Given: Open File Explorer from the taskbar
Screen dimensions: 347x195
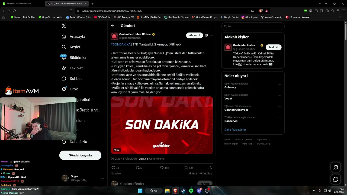Looking at the screenshot, I should pos(167,191).
